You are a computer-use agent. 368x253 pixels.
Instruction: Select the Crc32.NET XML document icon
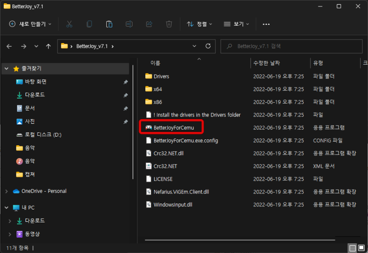click(x=149, y=166)
